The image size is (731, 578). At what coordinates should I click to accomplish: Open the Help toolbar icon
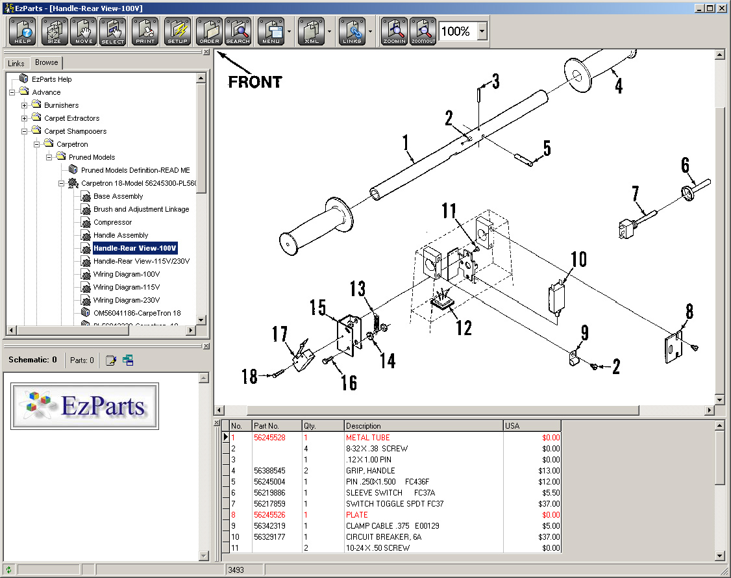coord(22,31)
